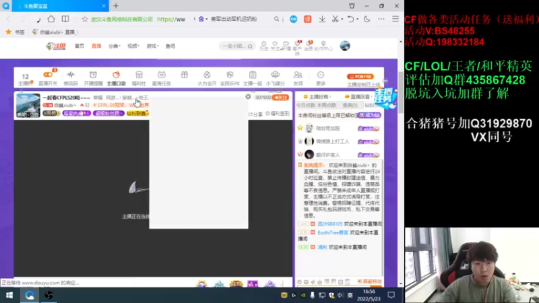This screenshot has width=539, height=303.
Task: Open 创作中心 in Douyu header
Action: pos(323,46)
